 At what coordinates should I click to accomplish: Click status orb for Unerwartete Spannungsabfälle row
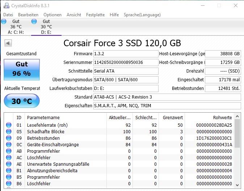pyautogui.click(x=9, y=164)
